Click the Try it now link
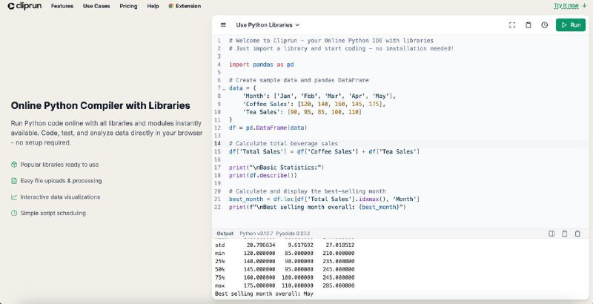This screenshot has height=304, width=593. click(566, 5)
